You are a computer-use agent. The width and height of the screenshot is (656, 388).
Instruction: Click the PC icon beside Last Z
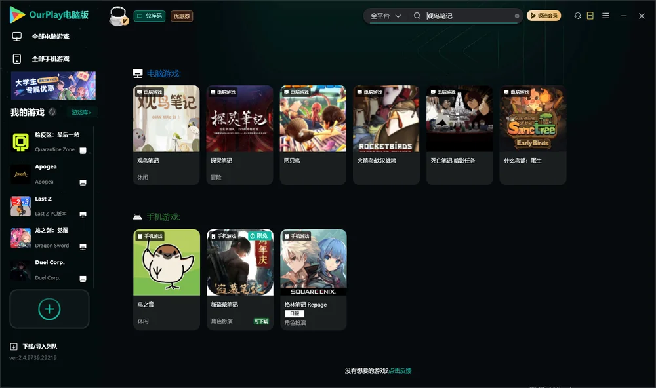point(83,214)
